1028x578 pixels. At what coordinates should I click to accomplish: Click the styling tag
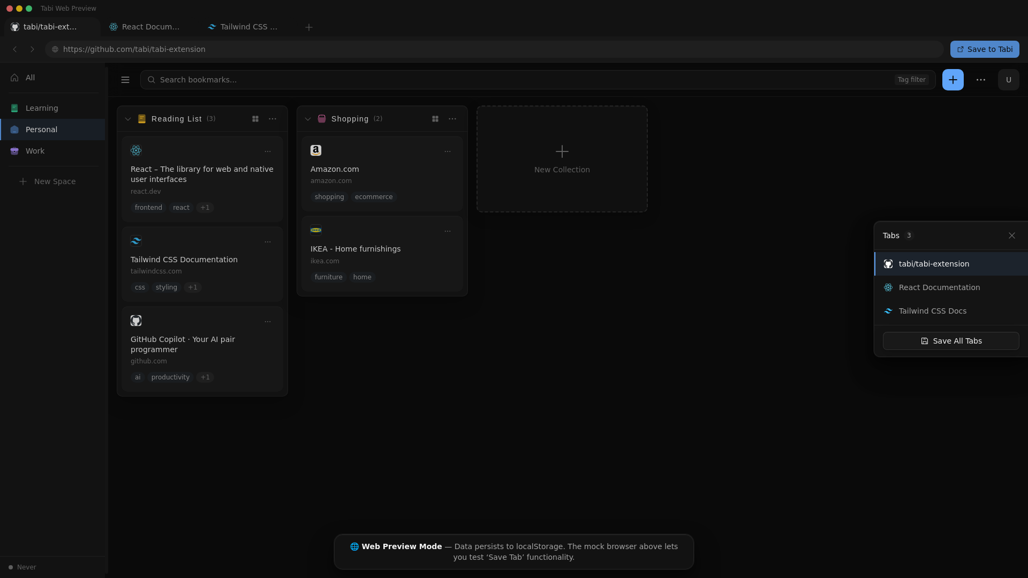[x=167, y=287]
